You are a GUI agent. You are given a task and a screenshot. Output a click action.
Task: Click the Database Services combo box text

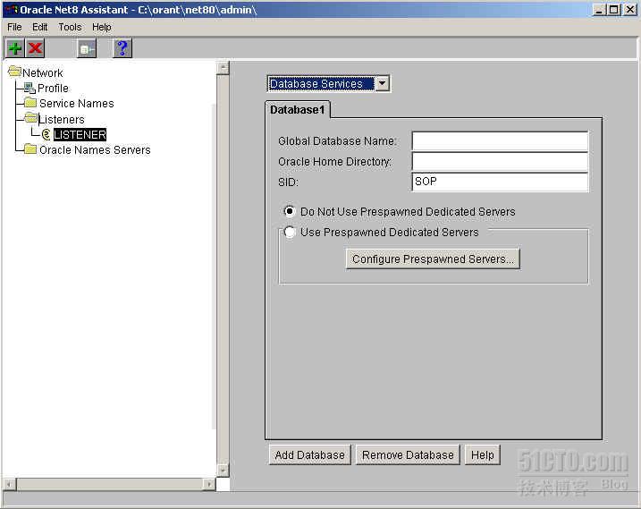click(321, 83)
